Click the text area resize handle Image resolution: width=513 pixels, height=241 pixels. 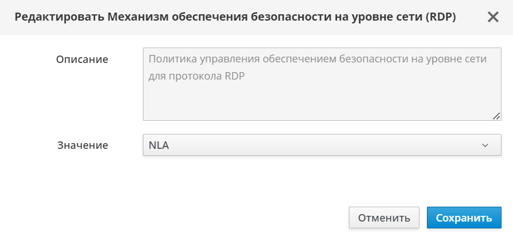(x=496, y=116)
